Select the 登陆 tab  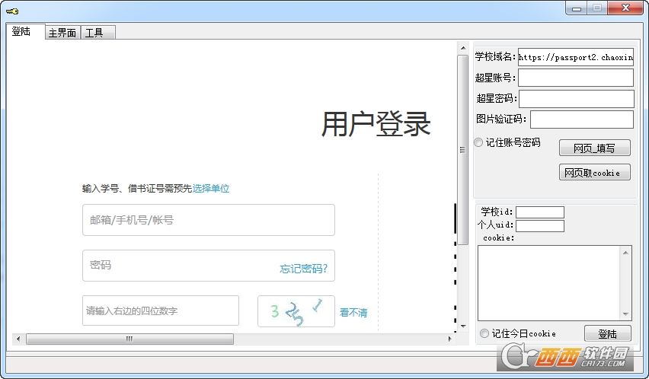pyautogui.click(x=21, y=32)
